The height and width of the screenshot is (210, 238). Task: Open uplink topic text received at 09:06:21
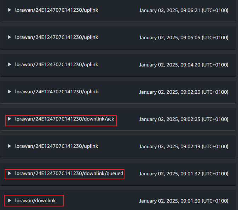click(57, 10)
